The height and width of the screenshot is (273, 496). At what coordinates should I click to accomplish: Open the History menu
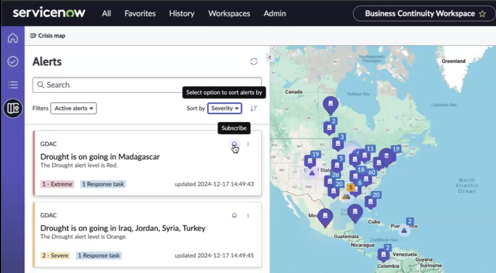[182, 14]
